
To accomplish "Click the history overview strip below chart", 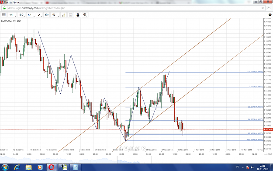I will pyautogui.click(x=131, y=160).
